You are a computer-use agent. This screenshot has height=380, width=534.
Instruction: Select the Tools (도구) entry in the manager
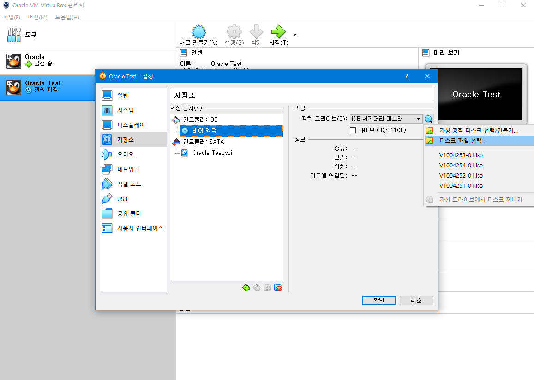pos(88,35)
